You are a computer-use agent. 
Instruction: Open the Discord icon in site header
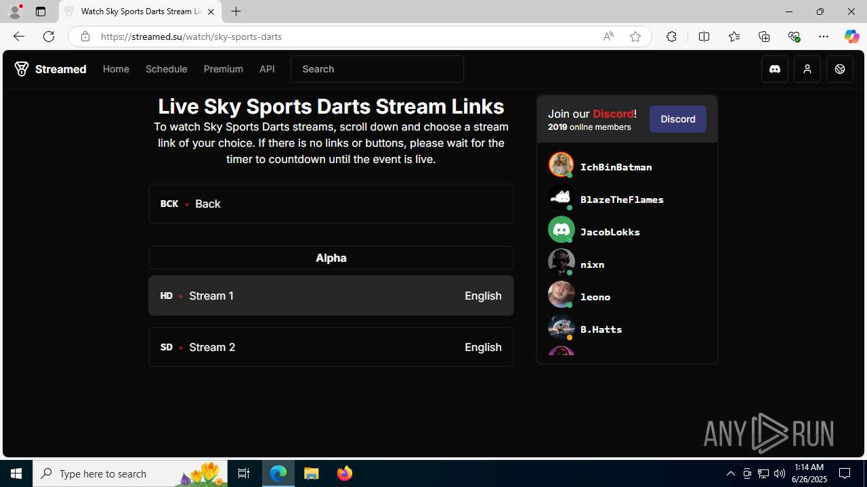coord(775,69)
